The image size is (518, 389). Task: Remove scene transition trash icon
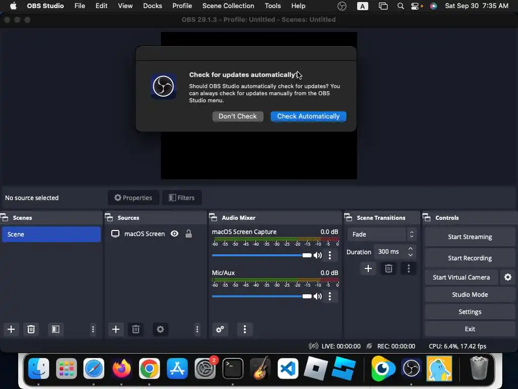tap(388, 268)
